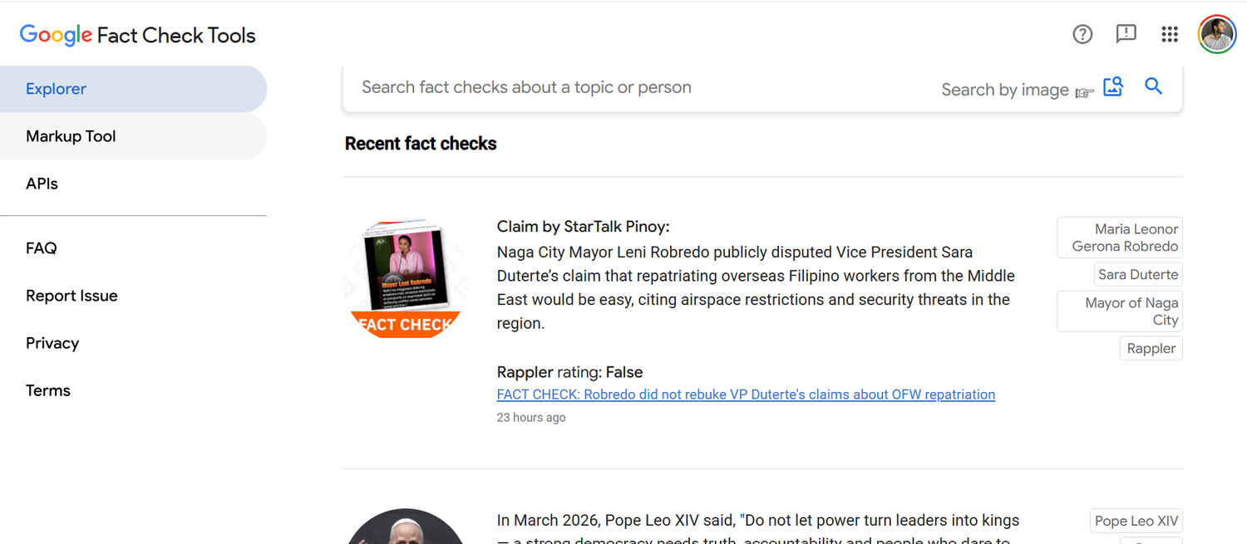
Task: Open the Rappler Robredo fact check article
Action: (x=746, y=395)
